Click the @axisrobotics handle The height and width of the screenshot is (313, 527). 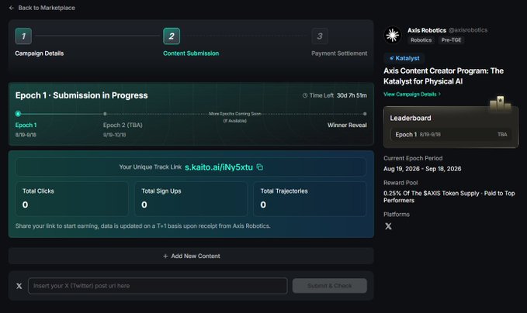468,30
